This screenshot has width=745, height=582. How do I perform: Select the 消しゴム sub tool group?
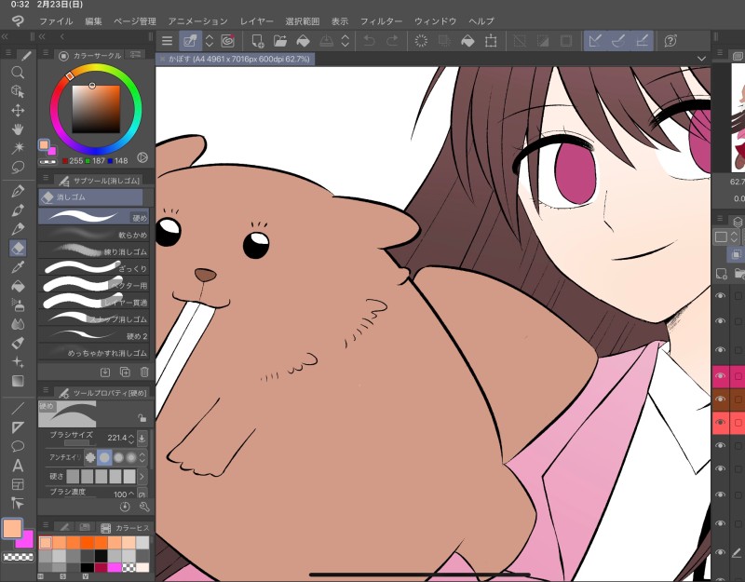[90, 196]
